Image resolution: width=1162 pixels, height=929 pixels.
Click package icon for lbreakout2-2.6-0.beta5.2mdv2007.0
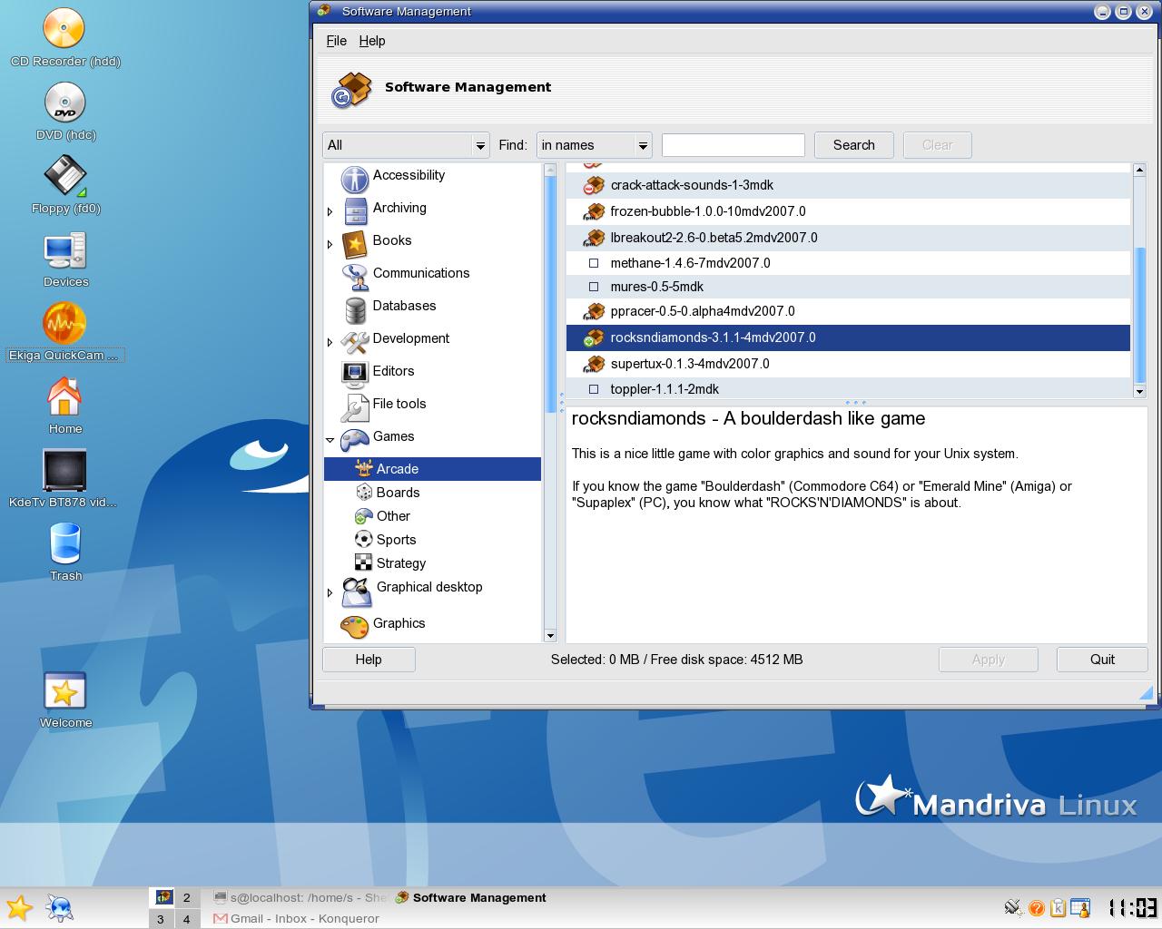pyautogui.click(x=594, y=238)
